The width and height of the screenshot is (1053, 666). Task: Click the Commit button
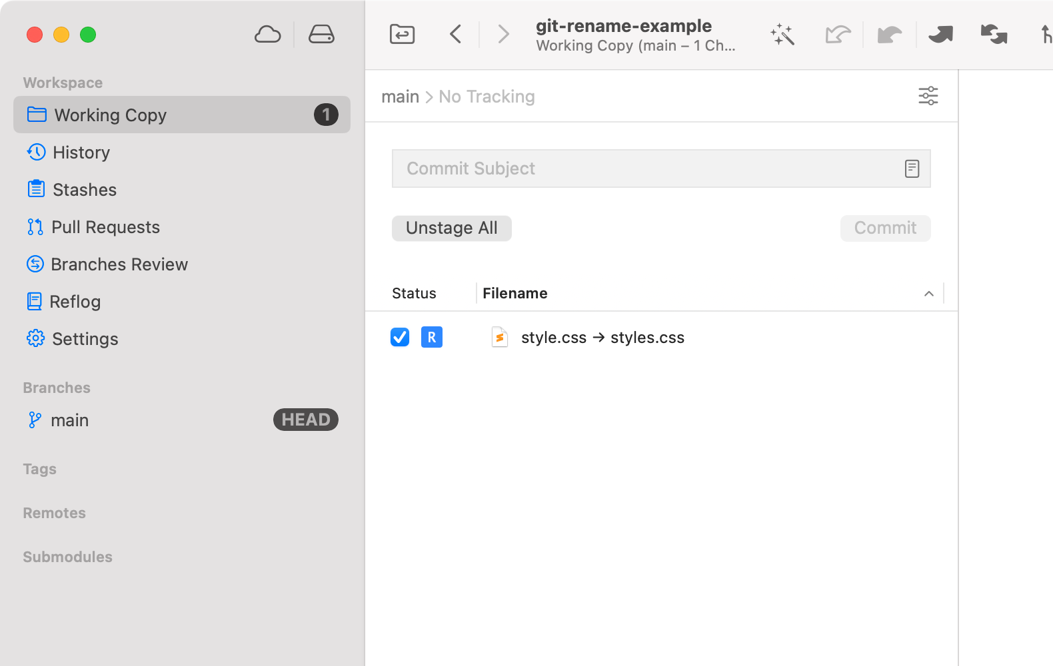click(884, 228)
